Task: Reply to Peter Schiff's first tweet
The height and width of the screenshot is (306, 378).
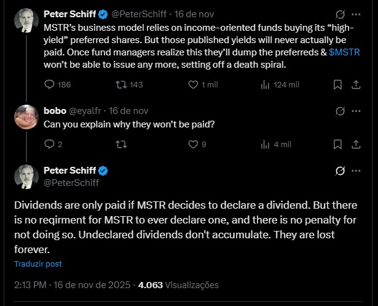Action: tap(50, 84)
